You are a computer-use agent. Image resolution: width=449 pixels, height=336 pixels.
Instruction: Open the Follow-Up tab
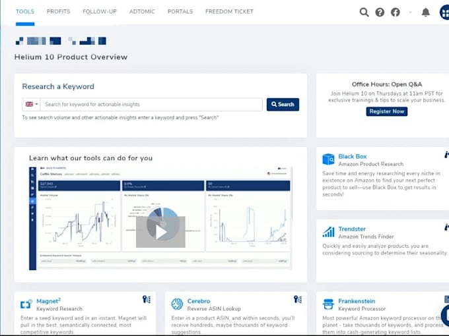[x=100, y=11]
